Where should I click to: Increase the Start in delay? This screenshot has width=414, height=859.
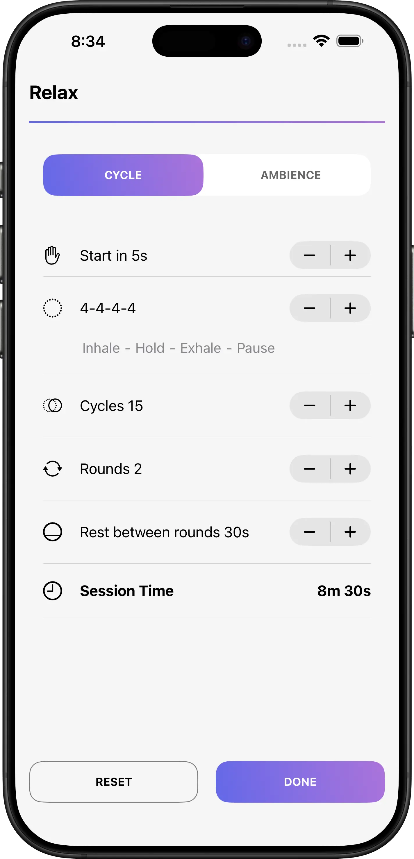350,255
